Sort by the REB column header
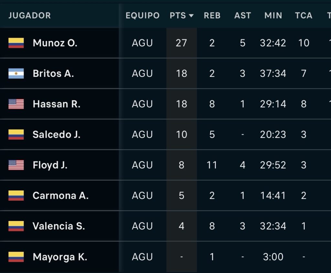Image resolution: width=331 pixels, height=273 pixels. 212,16
